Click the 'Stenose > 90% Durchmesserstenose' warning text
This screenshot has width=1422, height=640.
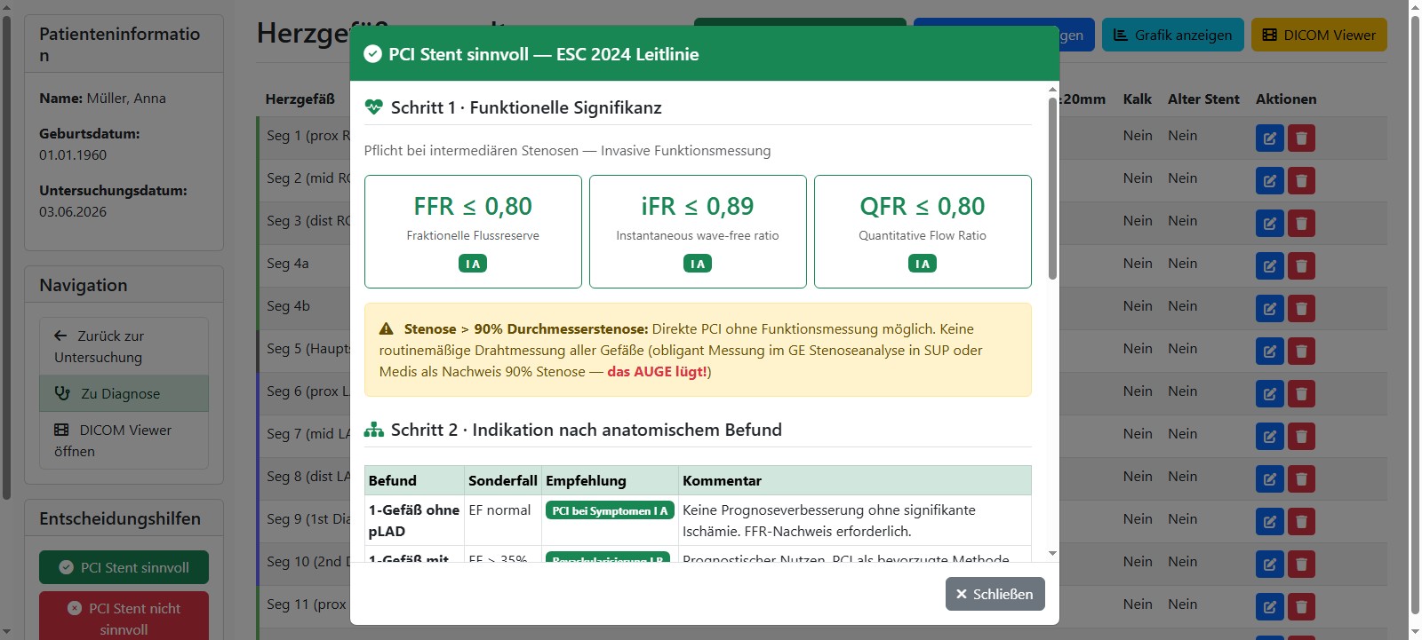[526, 329]
